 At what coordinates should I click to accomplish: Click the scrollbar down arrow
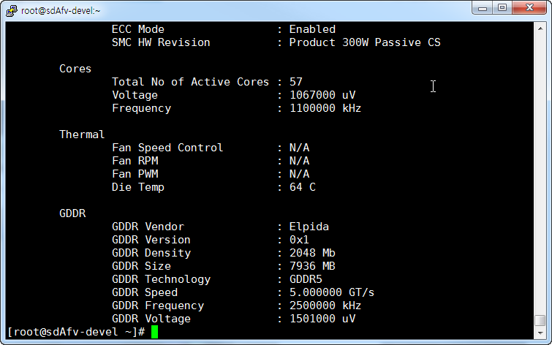tap(540, 333)
